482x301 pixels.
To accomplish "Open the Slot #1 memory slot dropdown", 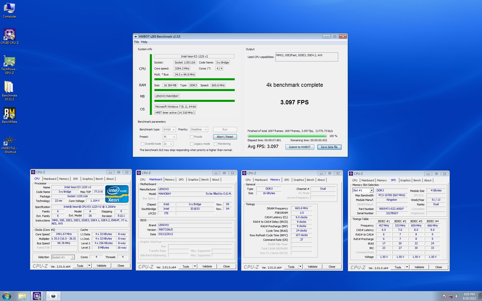I will [363, 190].
